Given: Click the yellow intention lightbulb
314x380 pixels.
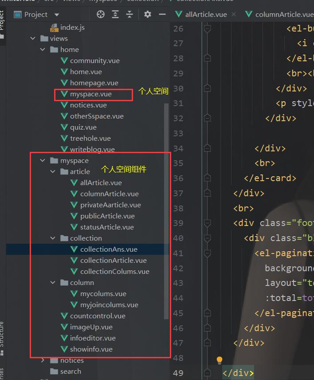Looking at the screenshot, I should tap(220, 360).
